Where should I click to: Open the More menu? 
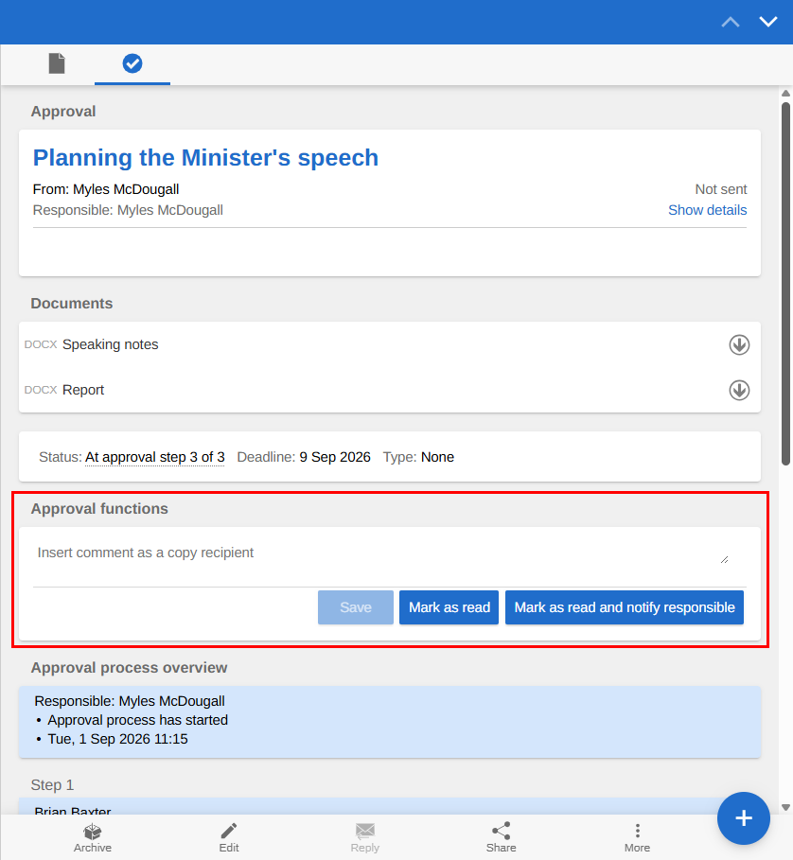coord(637,837)
